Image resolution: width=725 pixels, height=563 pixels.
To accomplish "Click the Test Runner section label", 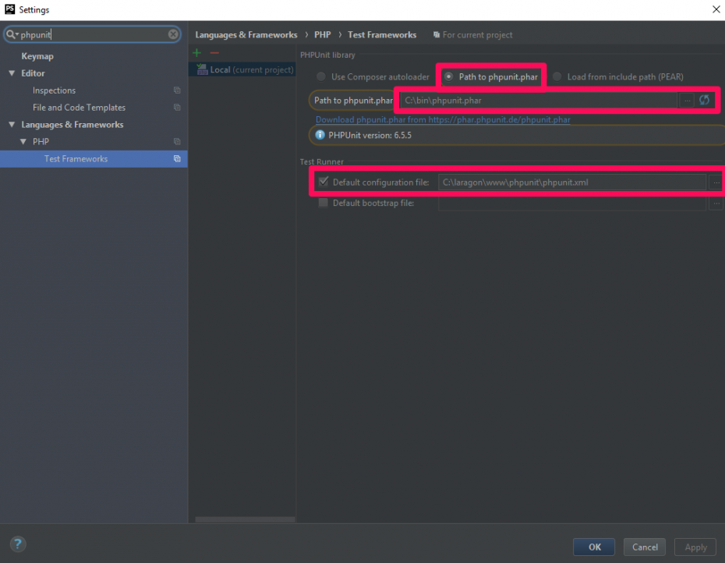I will click(x=321, y=161).
